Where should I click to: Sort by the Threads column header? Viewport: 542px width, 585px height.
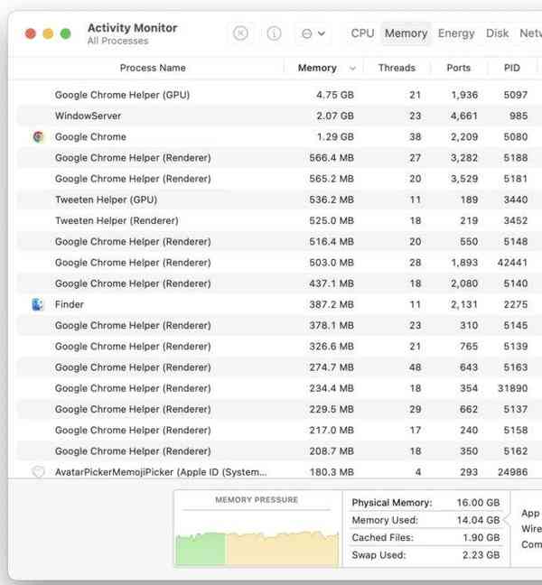click(397, 68)
